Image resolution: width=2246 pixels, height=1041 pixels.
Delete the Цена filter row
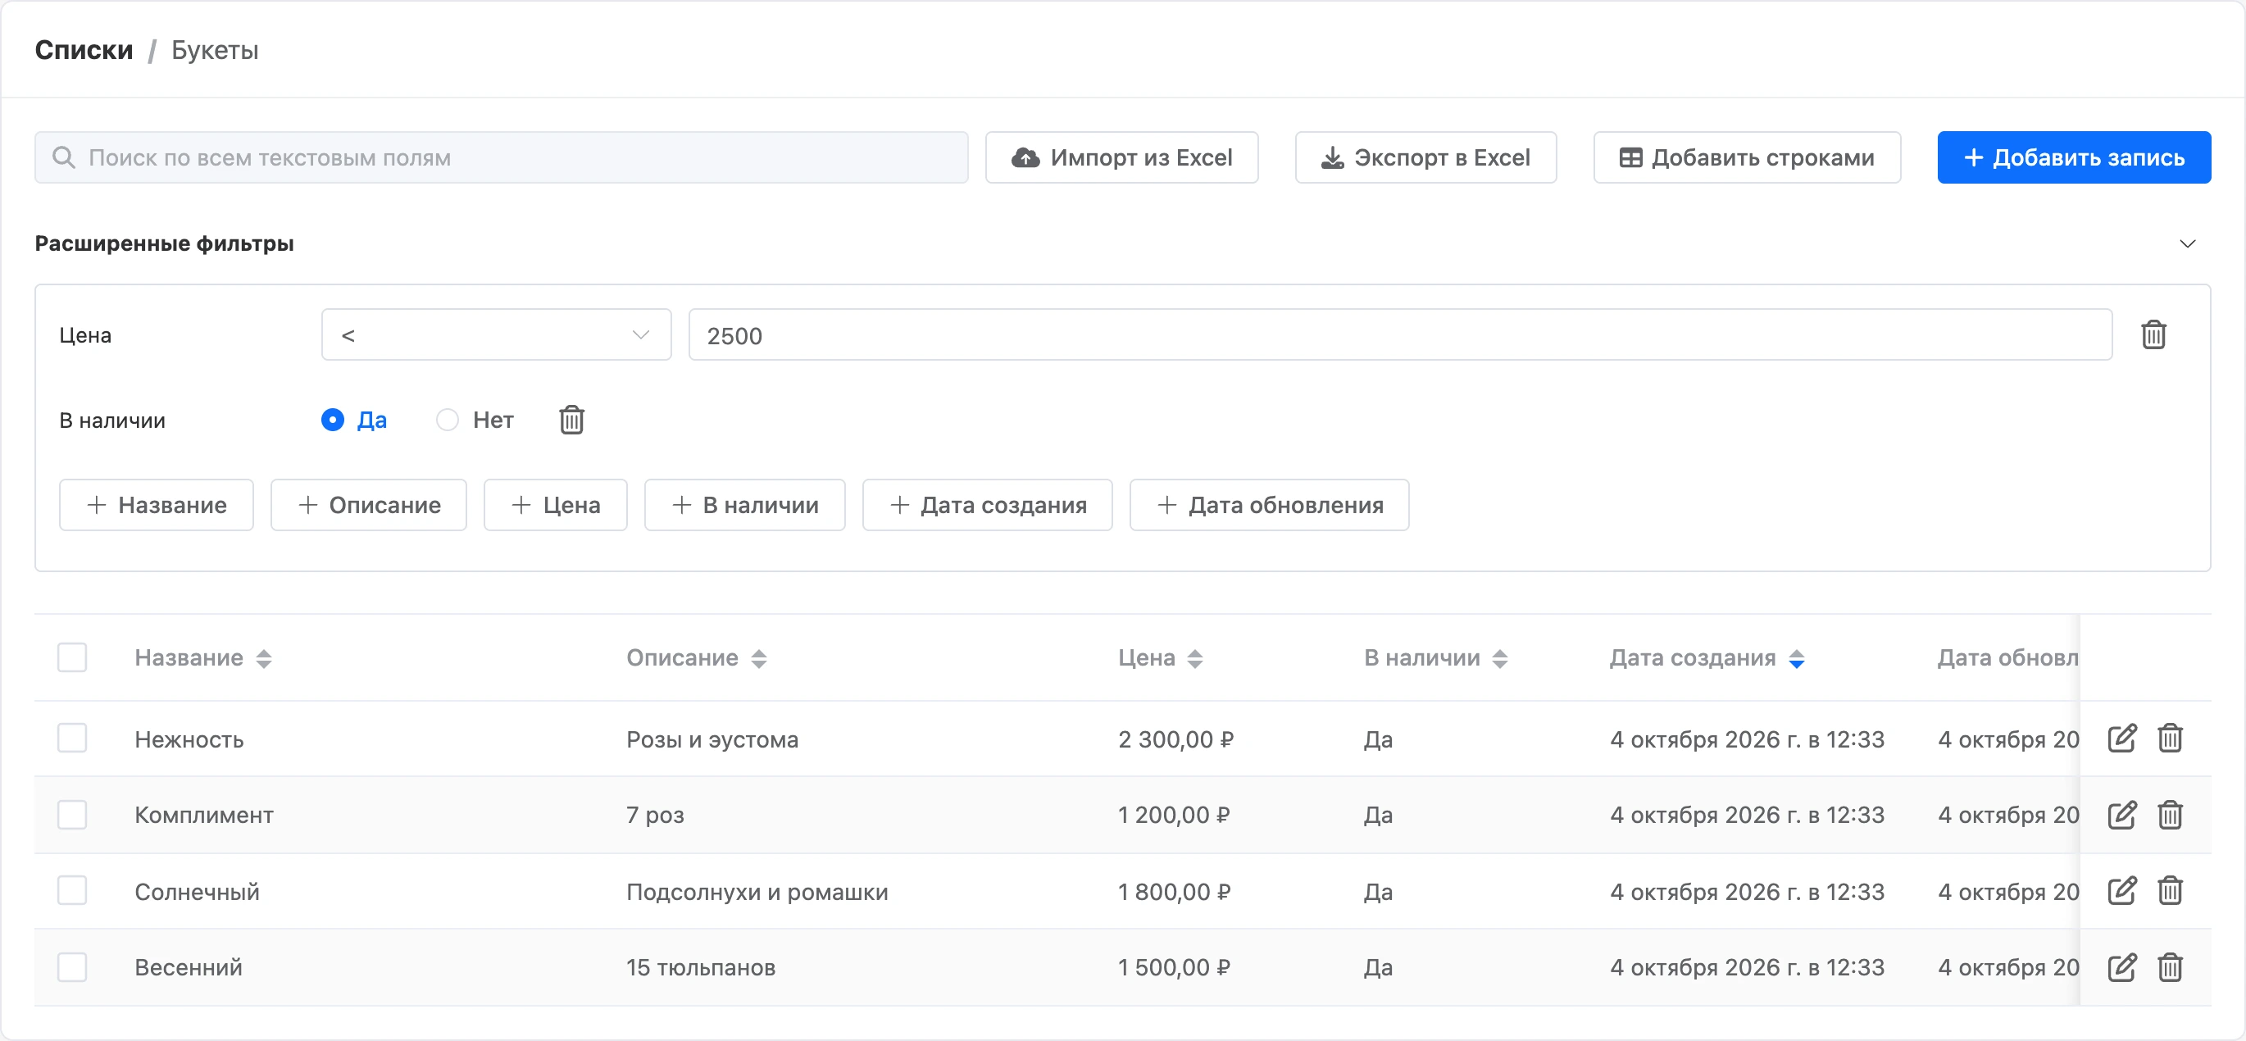click(x=2153, y=334)
